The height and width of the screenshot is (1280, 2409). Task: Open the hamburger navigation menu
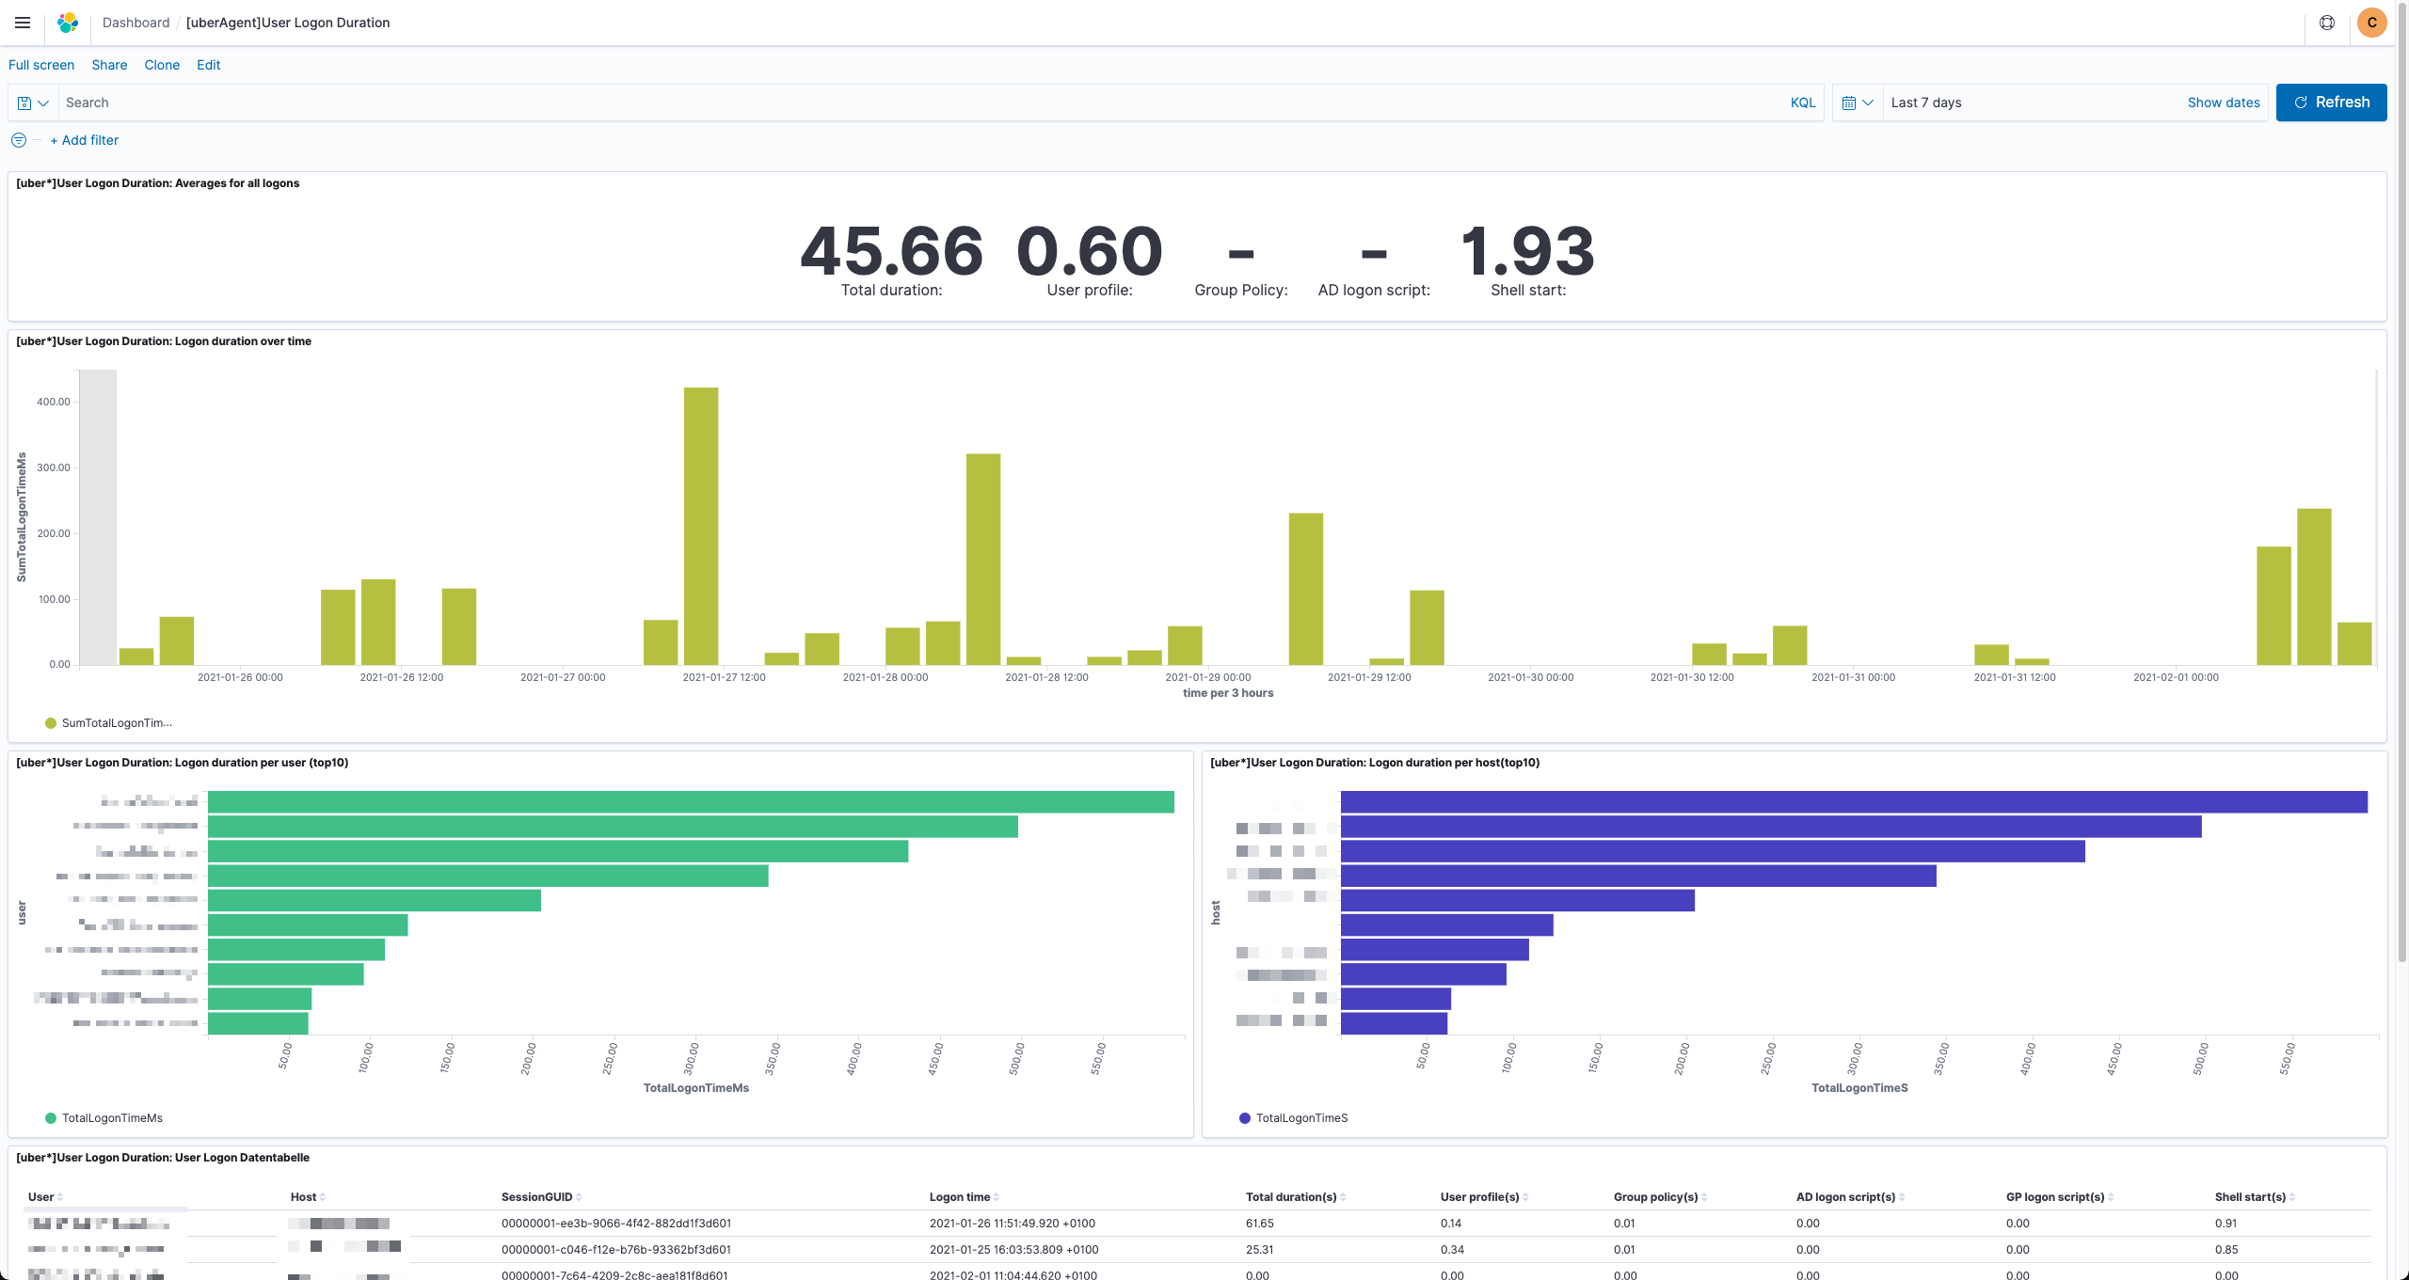23,23
